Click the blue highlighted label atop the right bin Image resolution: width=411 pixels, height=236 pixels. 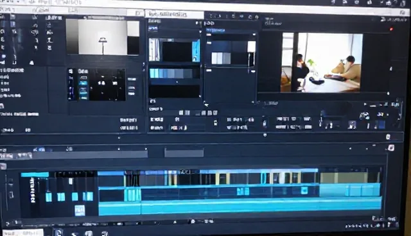point(215,30)
